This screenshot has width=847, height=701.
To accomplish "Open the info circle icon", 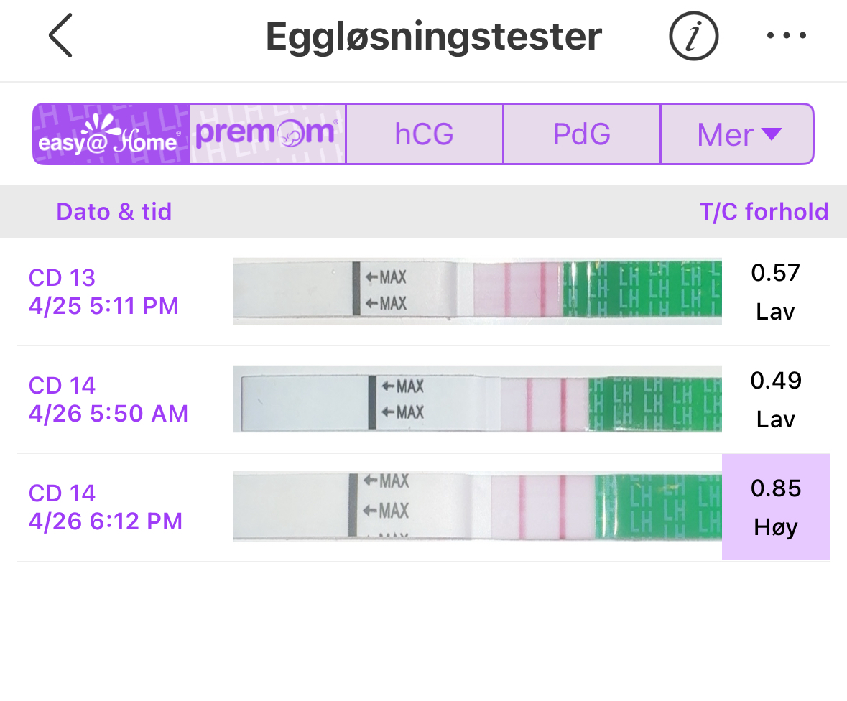I will pyautogui.click(x=694, y=36).
